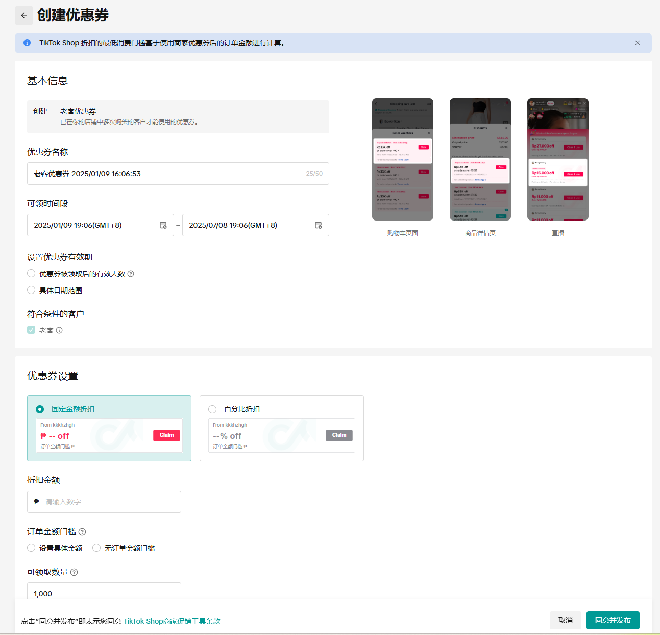Screen dimensions: 660x635
Task: Select 无订单金额门槛 option
Action: (x=96, y=548)
